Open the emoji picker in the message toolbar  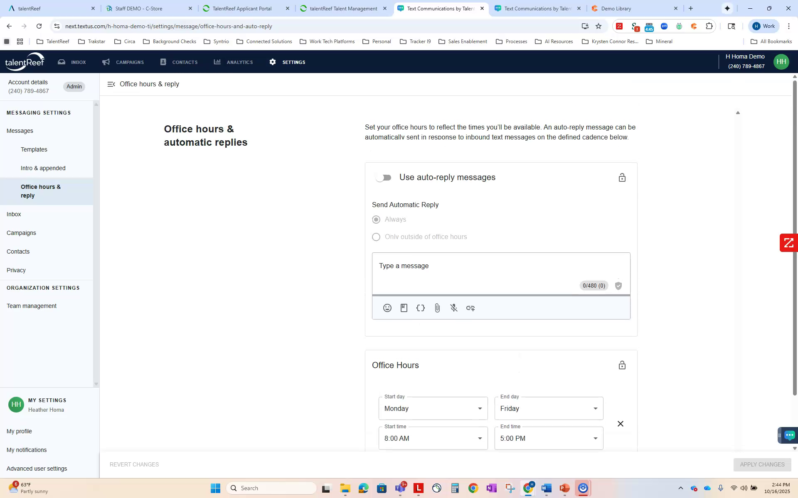[387, 308]
